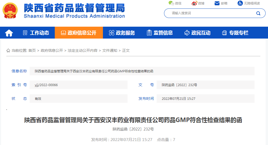Click the article main headline

[x=133, y=120]
